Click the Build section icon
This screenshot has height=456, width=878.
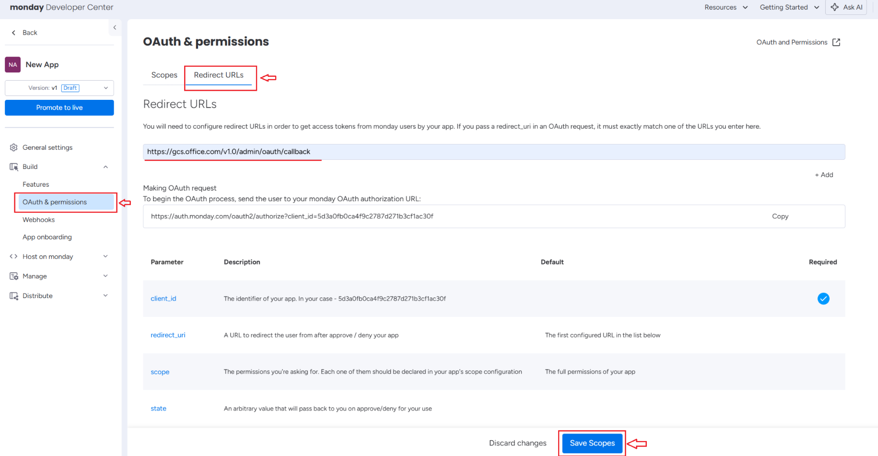coord(13,167)
